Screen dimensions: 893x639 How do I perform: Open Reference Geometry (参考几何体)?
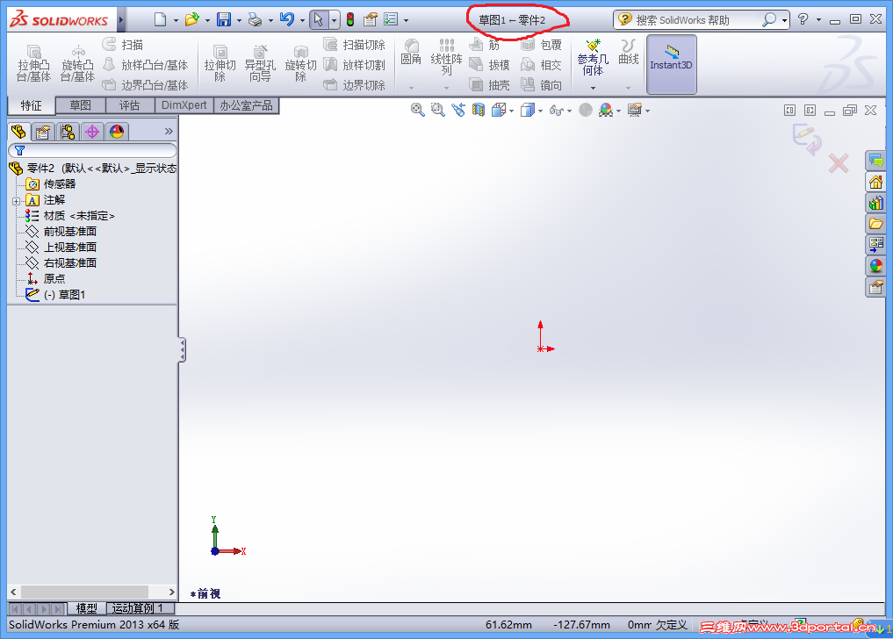click(x=593, y=57)
